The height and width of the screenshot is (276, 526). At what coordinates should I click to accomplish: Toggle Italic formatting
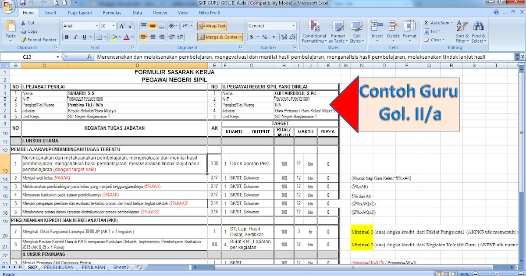point(76,37)
